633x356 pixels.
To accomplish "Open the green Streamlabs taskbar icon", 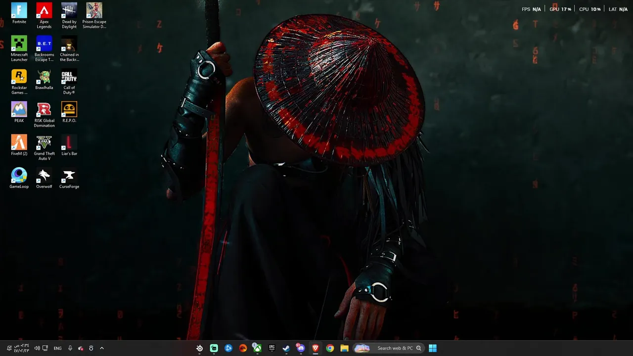I will (x=214, y=348).
